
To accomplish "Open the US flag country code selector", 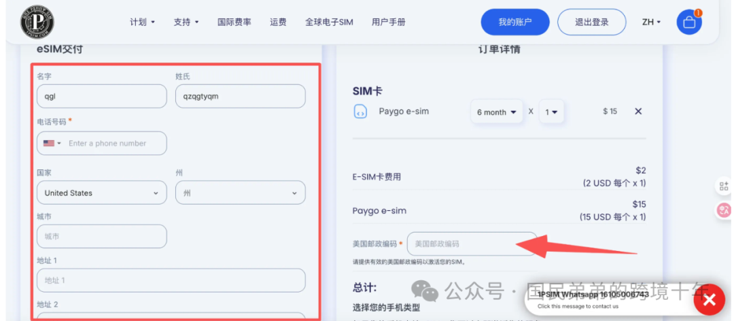I will (52, 143).
